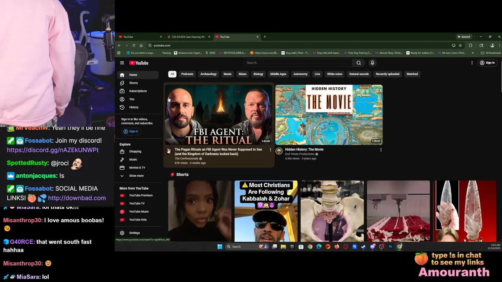Open the browser Extensions puzzle icon
The width and height of the screenshot is (502, 282).
tap(471, 45)
